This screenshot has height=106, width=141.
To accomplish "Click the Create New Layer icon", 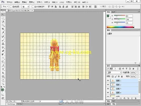I will coord(132,98).
